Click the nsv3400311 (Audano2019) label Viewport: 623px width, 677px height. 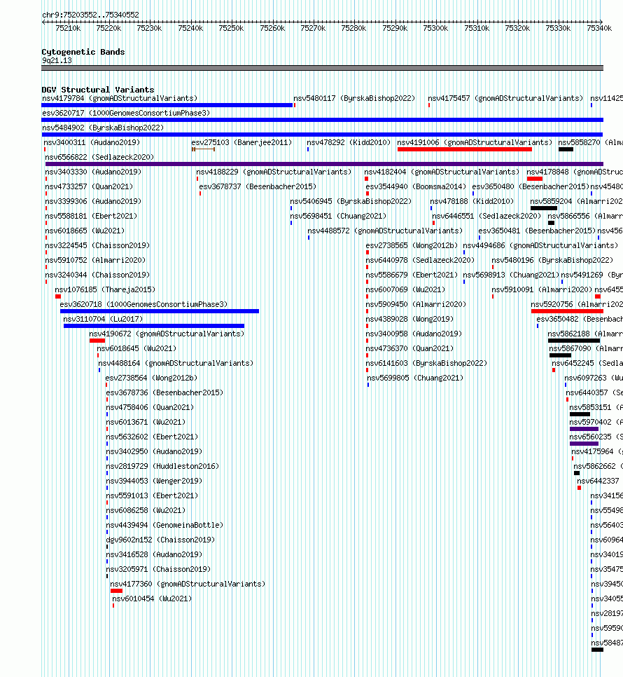pyautogui.click(x=92, y=142)
